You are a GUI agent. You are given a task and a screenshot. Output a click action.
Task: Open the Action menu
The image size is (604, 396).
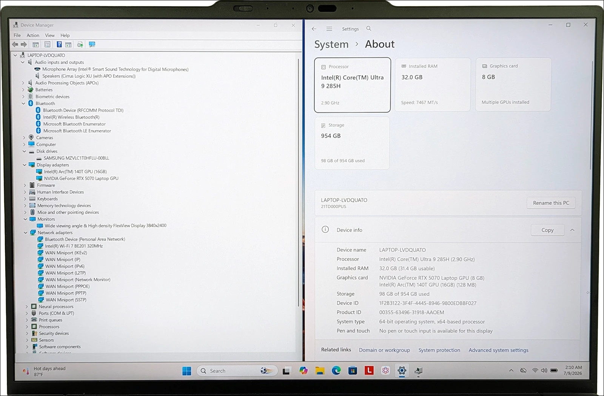click(x=33, y=35)
